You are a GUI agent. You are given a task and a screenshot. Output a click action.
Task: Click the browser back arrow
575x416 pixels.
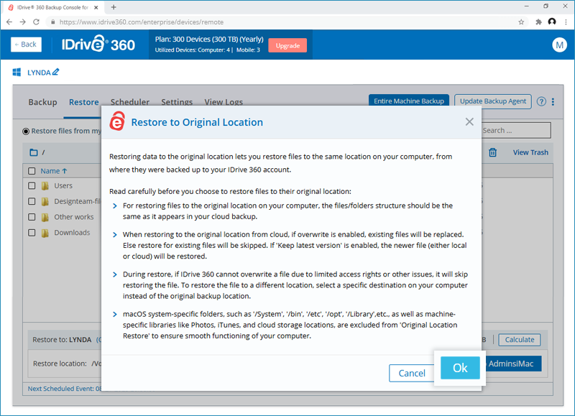(x=9, y=22)
